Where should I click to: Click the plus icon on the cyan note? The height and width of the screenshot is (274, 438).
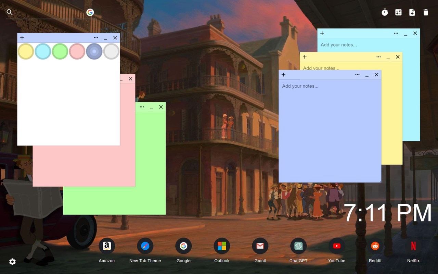point(322,33)
